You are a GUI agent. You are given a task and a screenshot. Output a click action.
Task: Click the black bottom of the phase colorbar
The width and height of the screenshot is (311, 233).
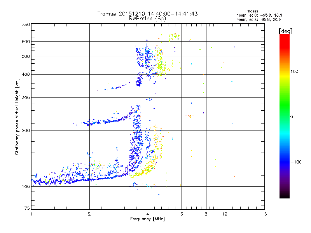[x=285, y=195]
